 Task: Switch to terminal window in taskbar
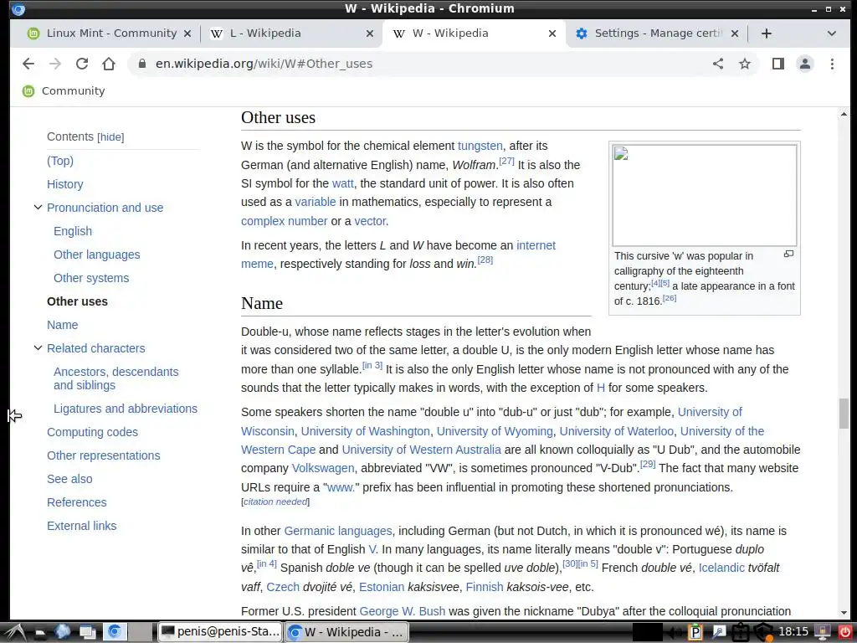click(x=220, y=632)
